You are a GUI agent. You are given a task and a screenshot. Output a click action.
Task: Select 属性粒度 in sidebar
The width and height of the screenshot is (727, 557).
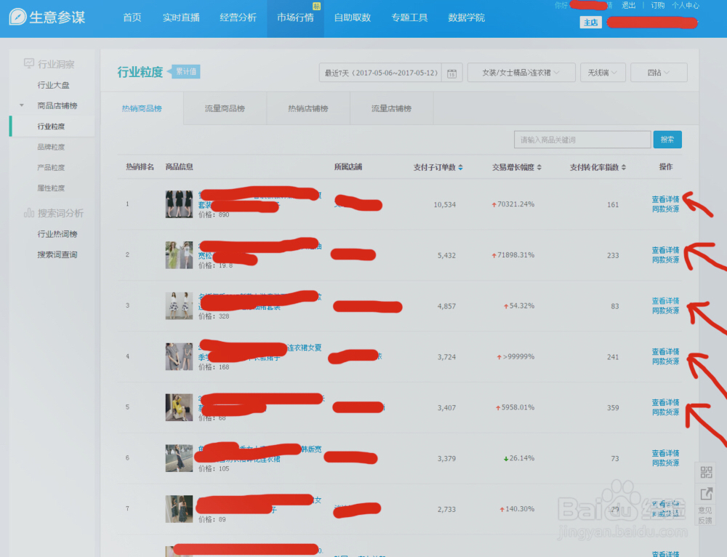(51, 188)
